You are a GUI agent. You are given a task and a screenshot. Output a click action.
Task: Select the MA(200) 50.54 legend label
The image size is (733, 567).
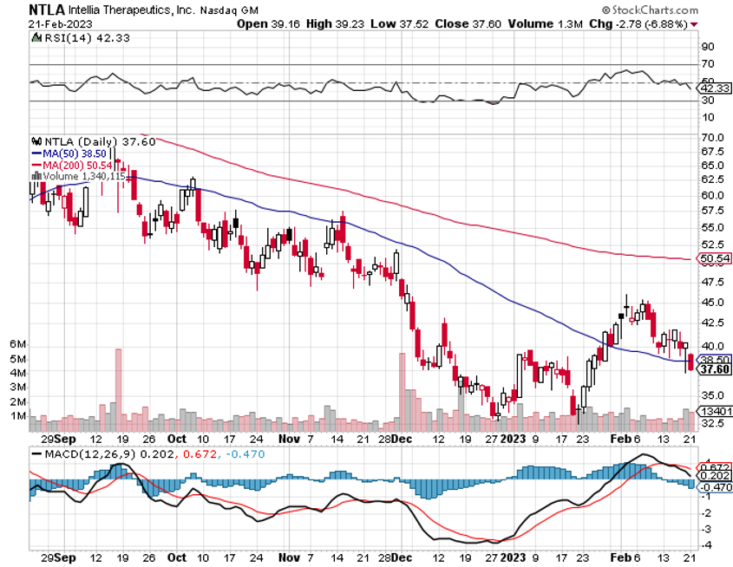coord(81,165)
